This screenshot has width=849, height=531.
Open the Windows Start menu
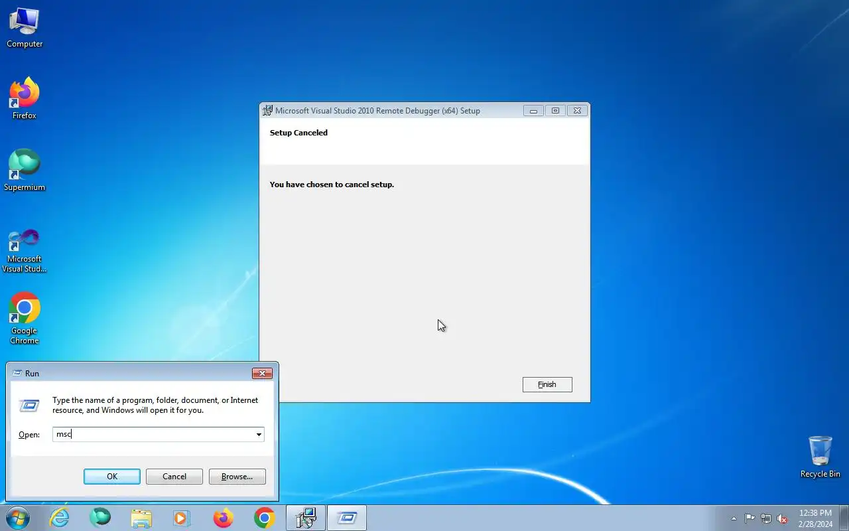pyautogui.click(x=17, y=518)
